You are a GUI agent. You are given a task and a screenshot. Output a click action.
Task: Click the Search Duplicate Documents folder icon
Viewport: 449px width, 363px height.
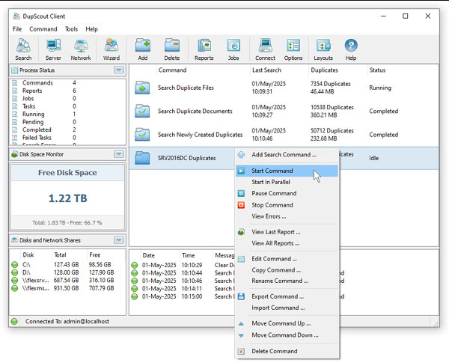coord(142,112)
